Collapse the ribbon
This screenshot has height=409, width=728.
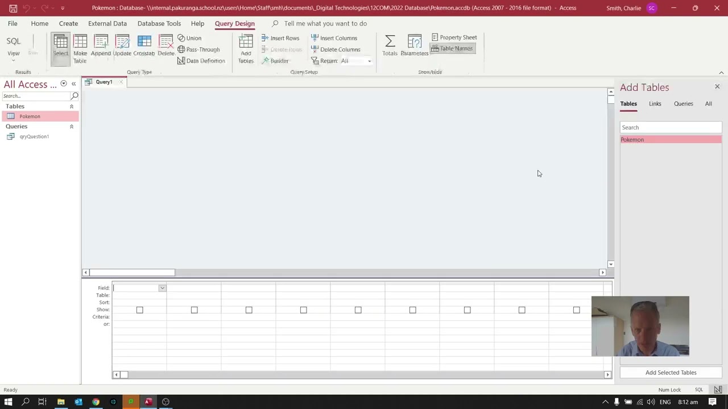click(x=721, y=73)
